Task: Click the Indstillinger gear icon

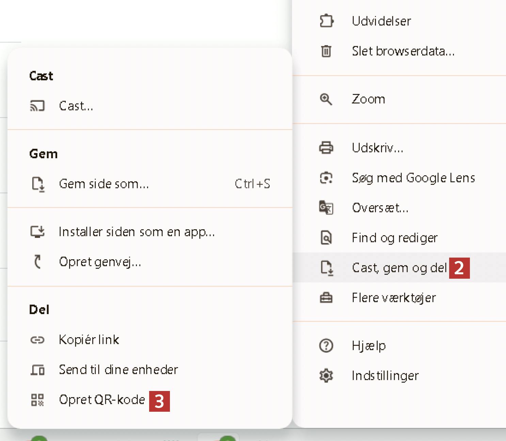Action: [x=326, y=376]
